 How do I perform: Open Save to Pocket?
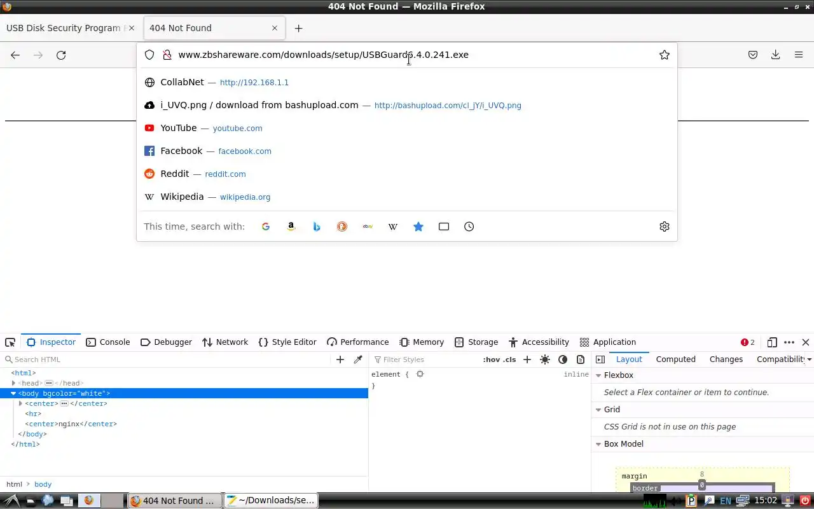click(753, 55)
